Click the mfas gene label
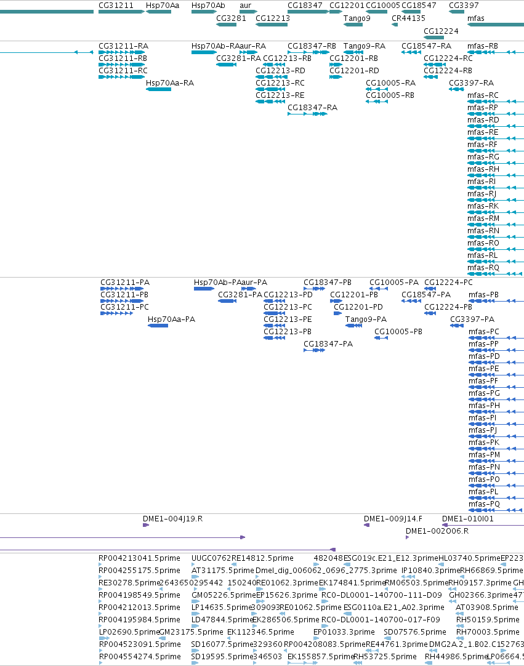 tap(475, 18)
